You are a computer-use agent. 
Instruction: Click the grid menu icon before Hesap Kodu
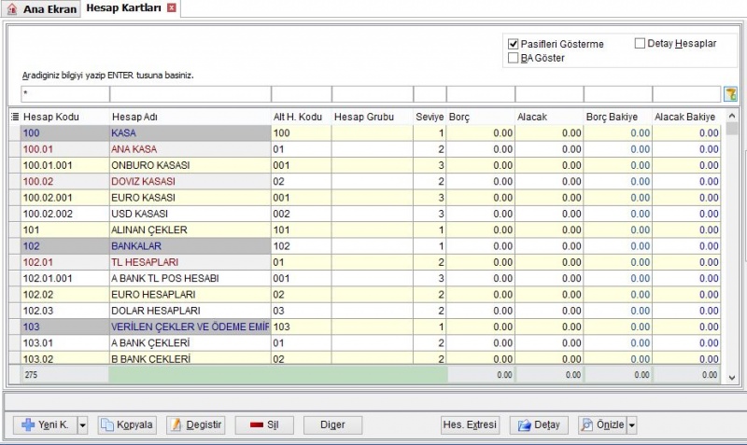pyautogui.click(x=15, y=117)
